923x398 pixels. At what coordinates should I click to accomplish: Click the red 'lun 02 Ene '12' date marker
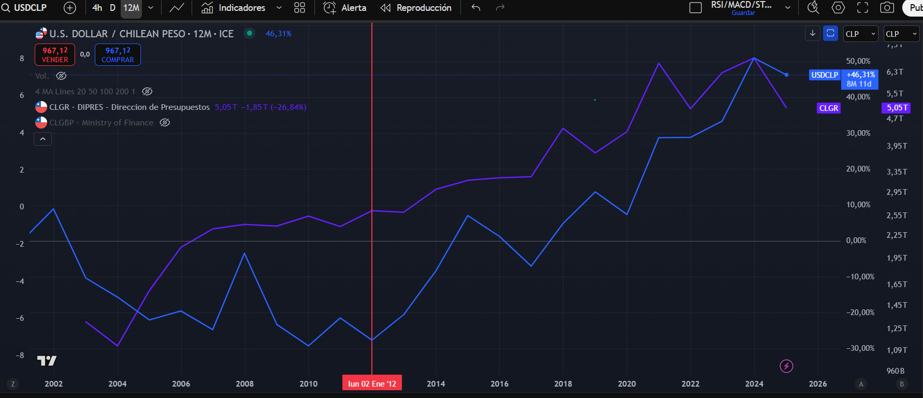point(372,383)
